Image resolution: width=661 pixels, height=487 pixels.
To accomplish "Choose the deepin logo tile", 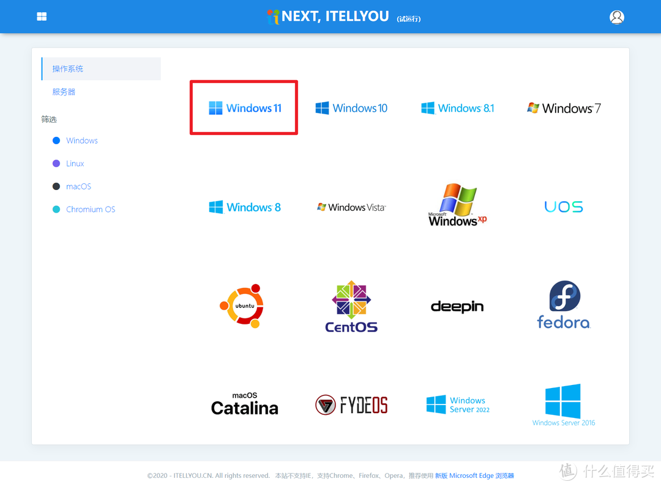I will coord(457,306).
